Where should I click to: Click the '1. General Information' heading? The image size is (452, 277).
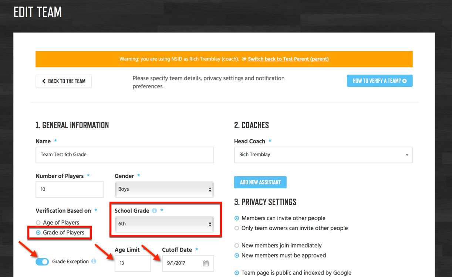pos(72,125)
